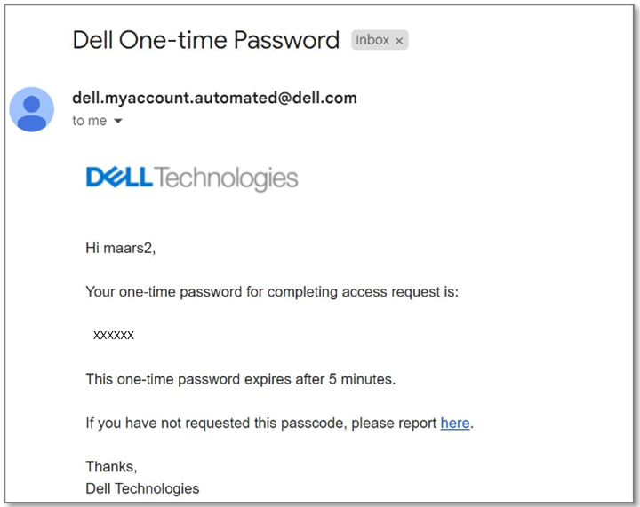640x507 pixels.
Task: Click sender address dell.myaccount.automated@dell.com
Action: click(x=214, y=98)
